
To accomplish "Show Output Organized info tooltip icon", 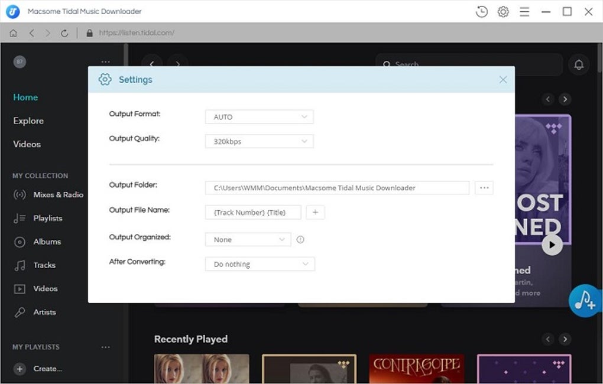I will [x=300, y=239].
